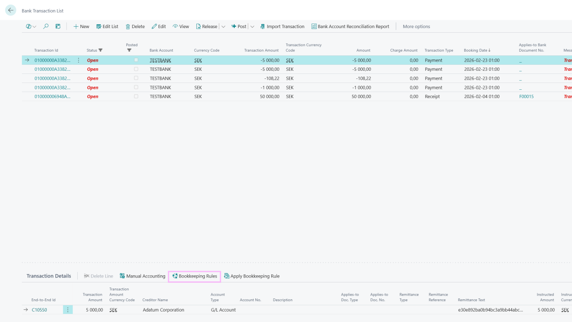Release the selected transaction
Screen dimensions: 572x322
[x=207, y=26]
